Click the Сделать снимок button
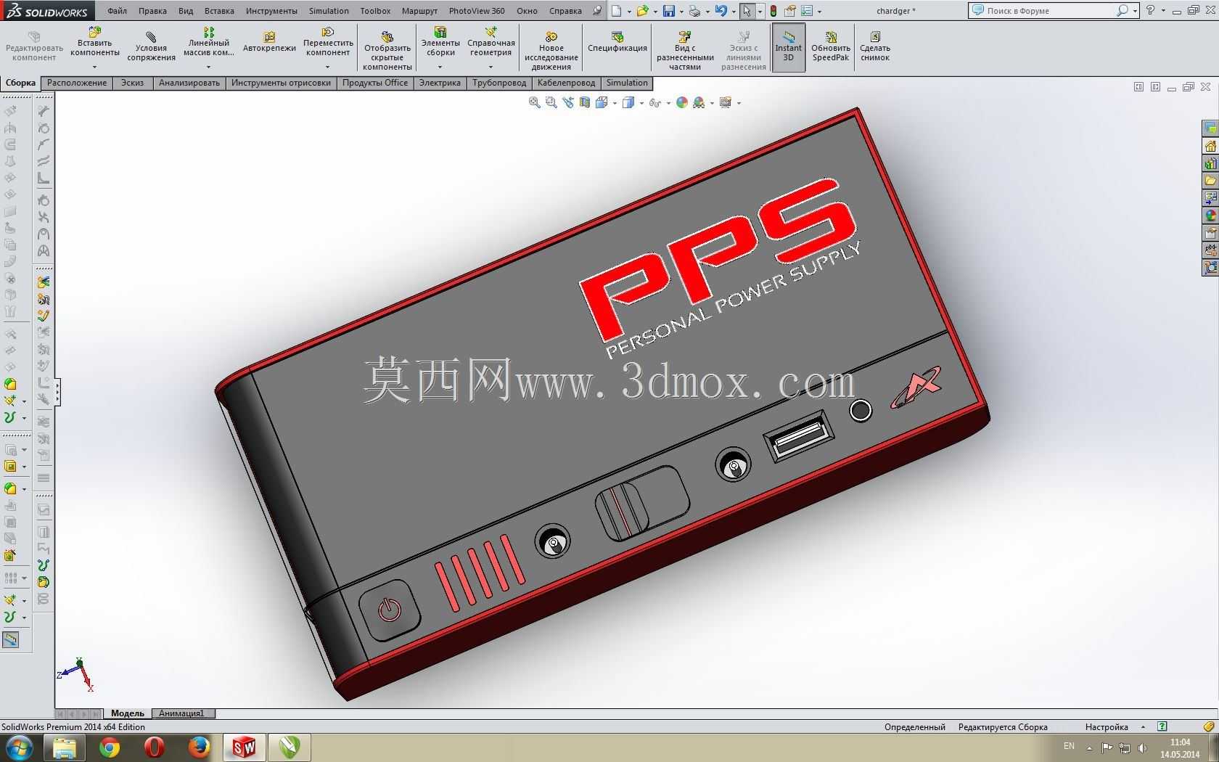1219x762 pixels. click(x=875, y=47)
